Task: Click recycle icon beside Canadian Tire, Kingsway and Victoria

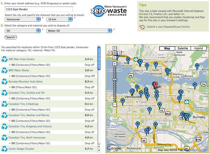Action: (4, 127)
